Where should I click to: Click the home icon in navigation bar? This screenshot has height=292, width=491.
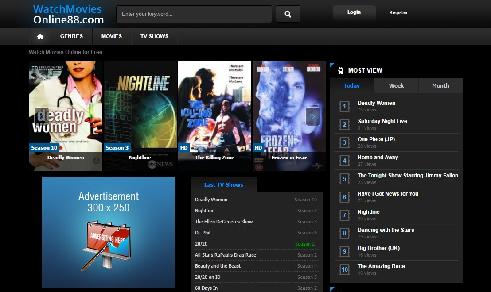[x=40, y=37]
